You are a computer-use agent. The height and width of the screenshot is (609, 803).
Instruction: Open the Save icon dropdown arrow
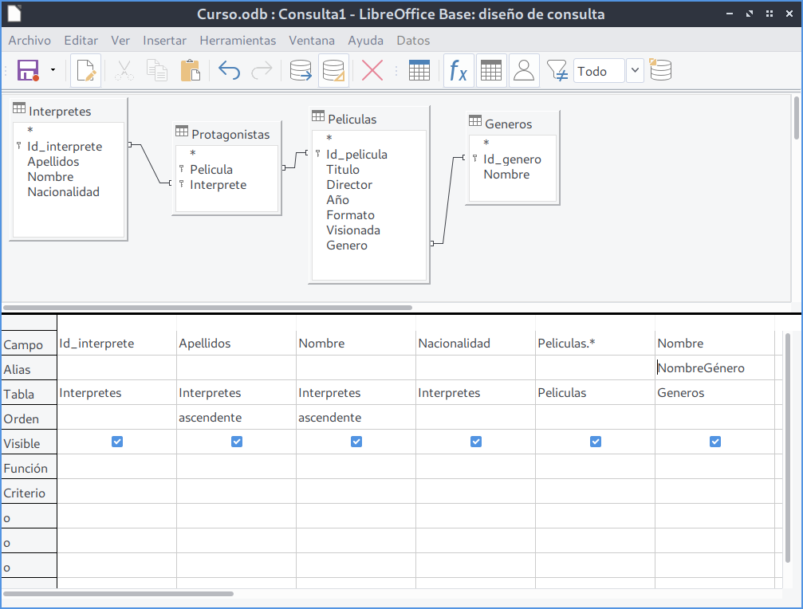coord(53,71)
